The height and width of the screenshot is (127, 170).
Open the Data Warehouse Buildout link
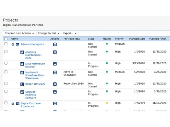coord(35,65)
